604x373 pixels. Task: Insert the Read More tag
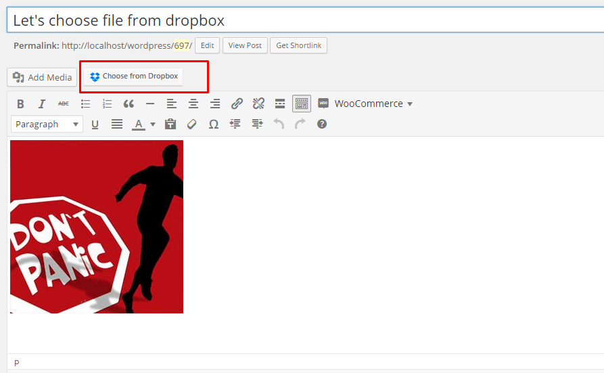tap(280, 104)
